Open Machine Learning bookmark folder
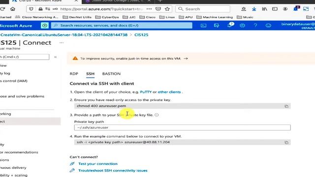315x177 pixels. click(x=215, y=17)
